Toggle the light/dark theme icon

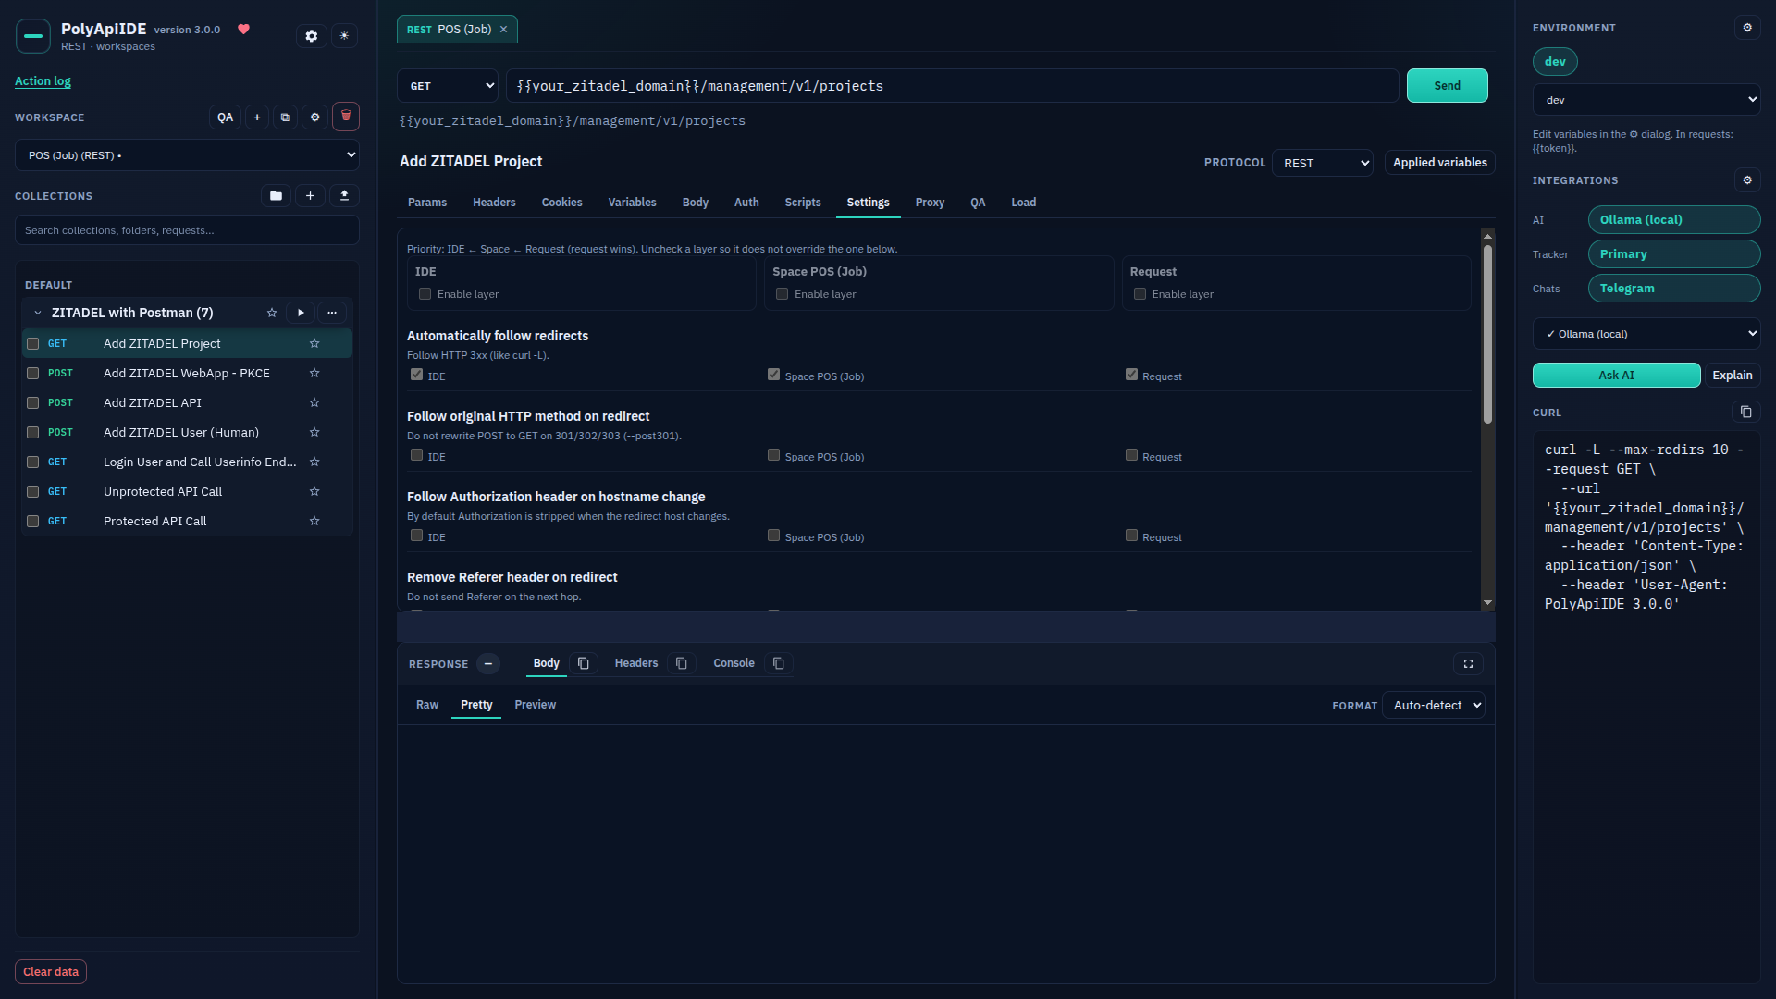pyautogui.click(x=344, y=36)
